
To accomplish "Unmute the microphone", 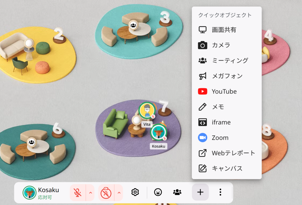I will tap(78, 193).
